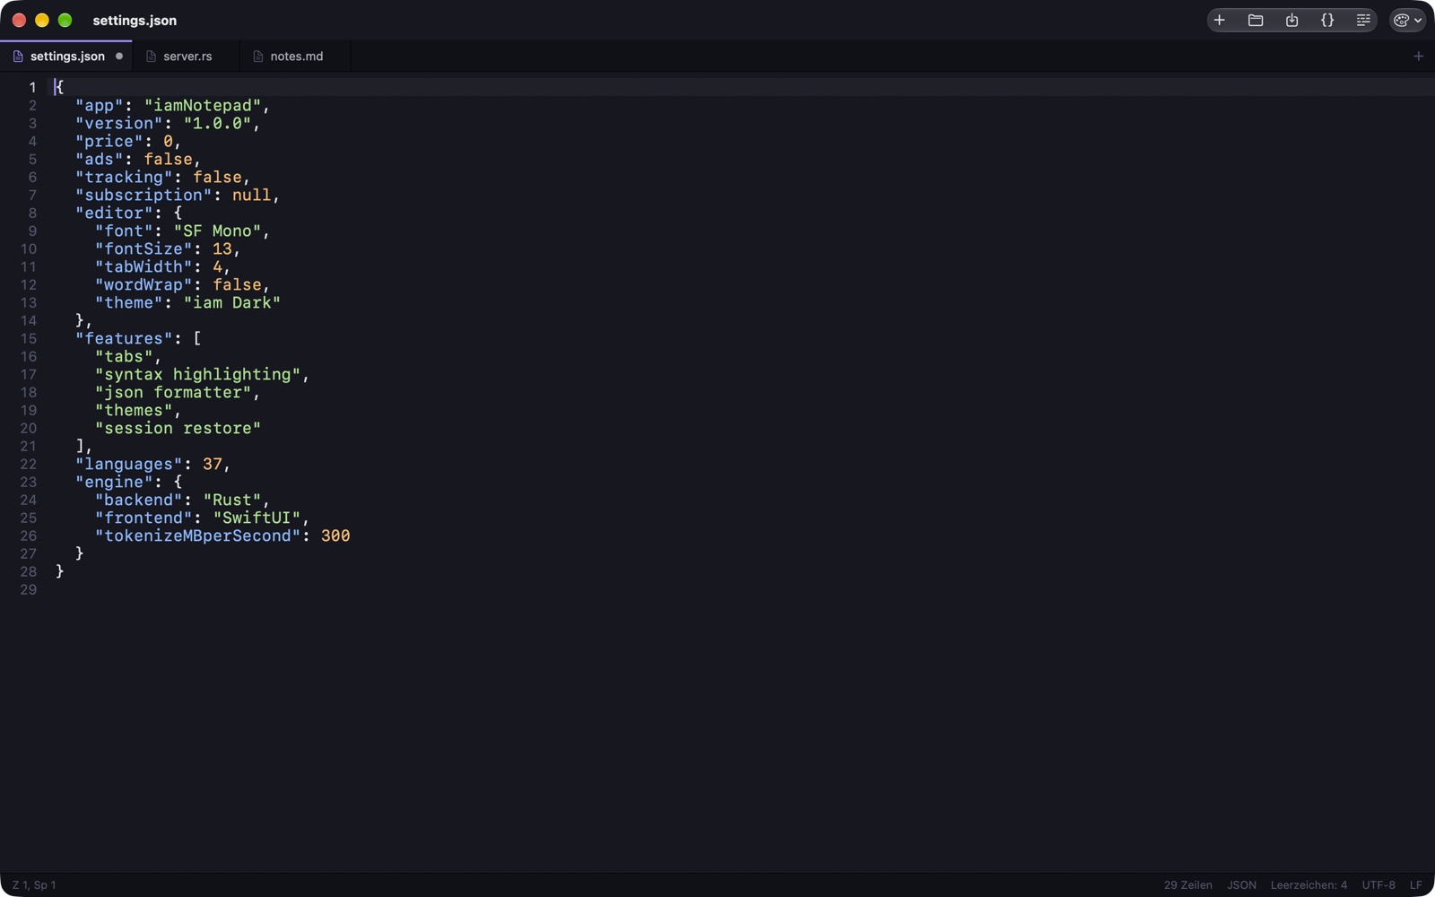Click the "iam Dark" theme value
Image resolution: width=1435 pixels, height=897 pixels.
click(x=231, y=302)
